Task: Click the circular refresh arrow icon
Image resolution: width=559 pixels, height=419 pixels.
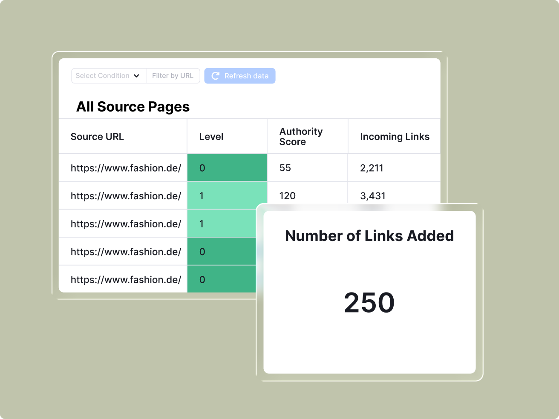Action: pos(215,76)
